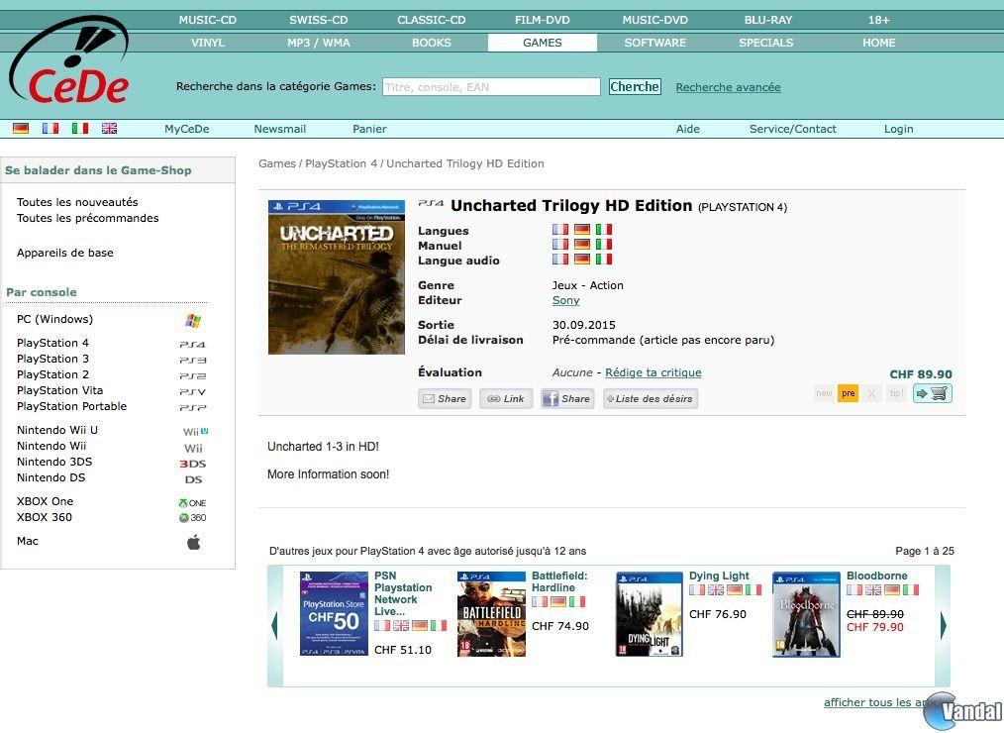This screenshot has height=733, width=1004.
Task: Open the BLU-RAY category tab
Action: pyautogui.click(x=767, y=20)
